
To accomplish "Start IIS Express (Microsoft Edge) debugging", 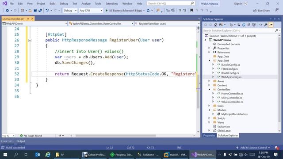I will tap(123, 11).
